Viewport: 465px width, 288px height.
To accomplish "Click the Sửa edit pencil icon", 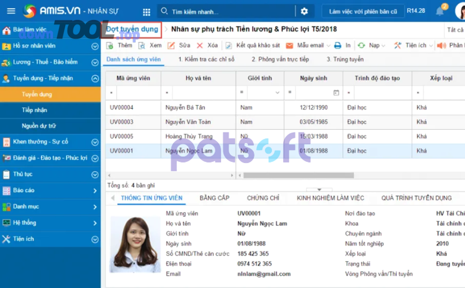I will coord(171,45).
